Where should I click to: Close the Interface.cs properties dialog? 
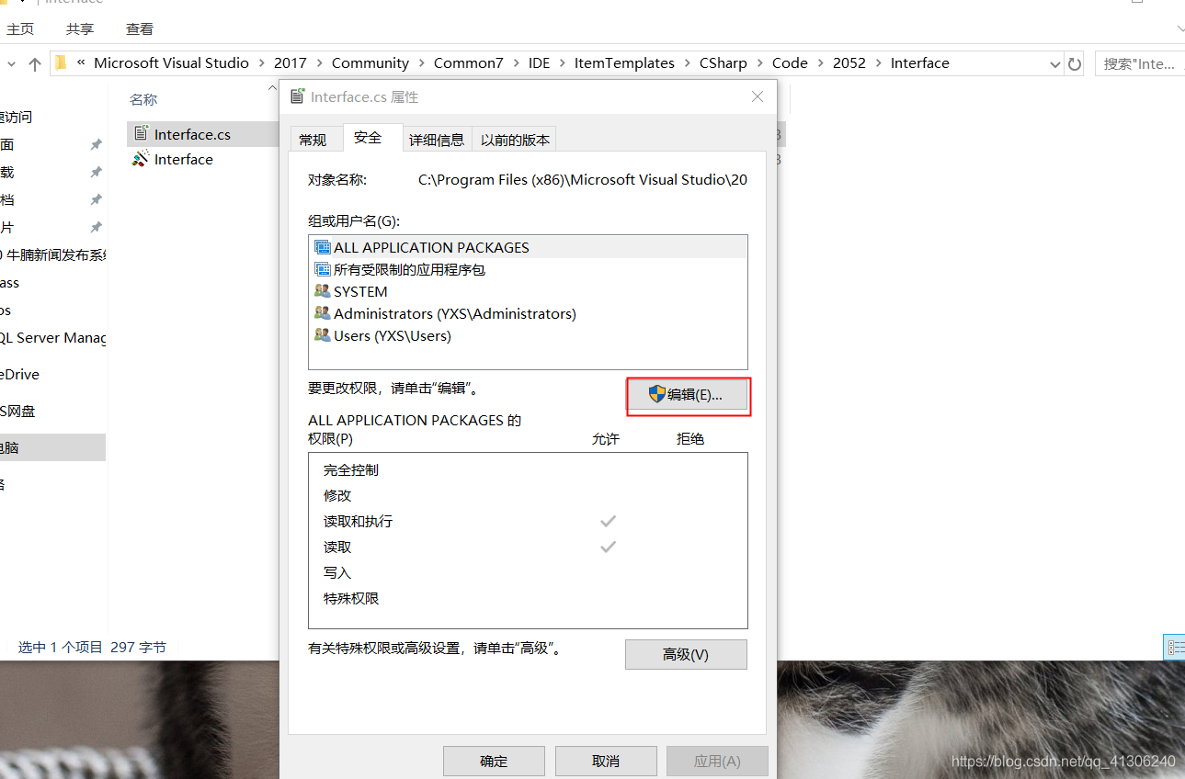point(758,96)
